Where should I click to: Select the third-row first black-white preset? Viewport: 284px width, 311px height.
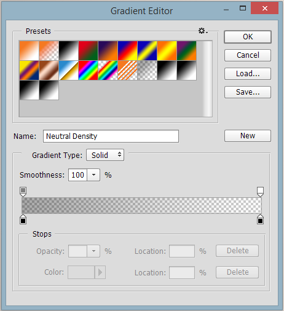click(29, 90)
